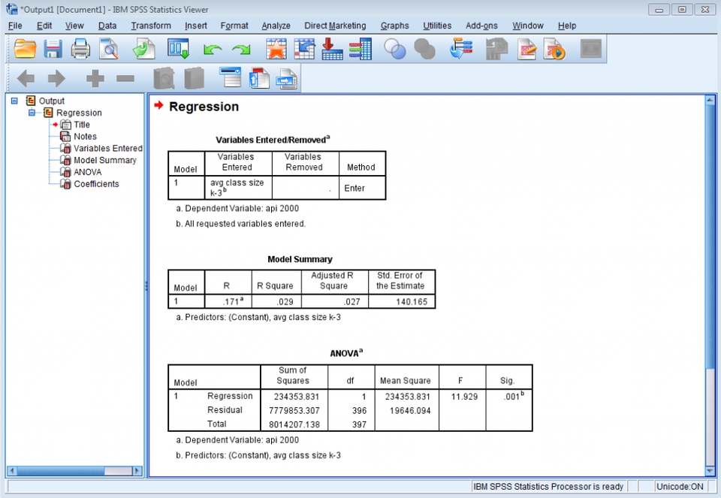Viewport: 721px width, 498px height.
Task: Print the output via the Print icon
Action: (80, 48)
